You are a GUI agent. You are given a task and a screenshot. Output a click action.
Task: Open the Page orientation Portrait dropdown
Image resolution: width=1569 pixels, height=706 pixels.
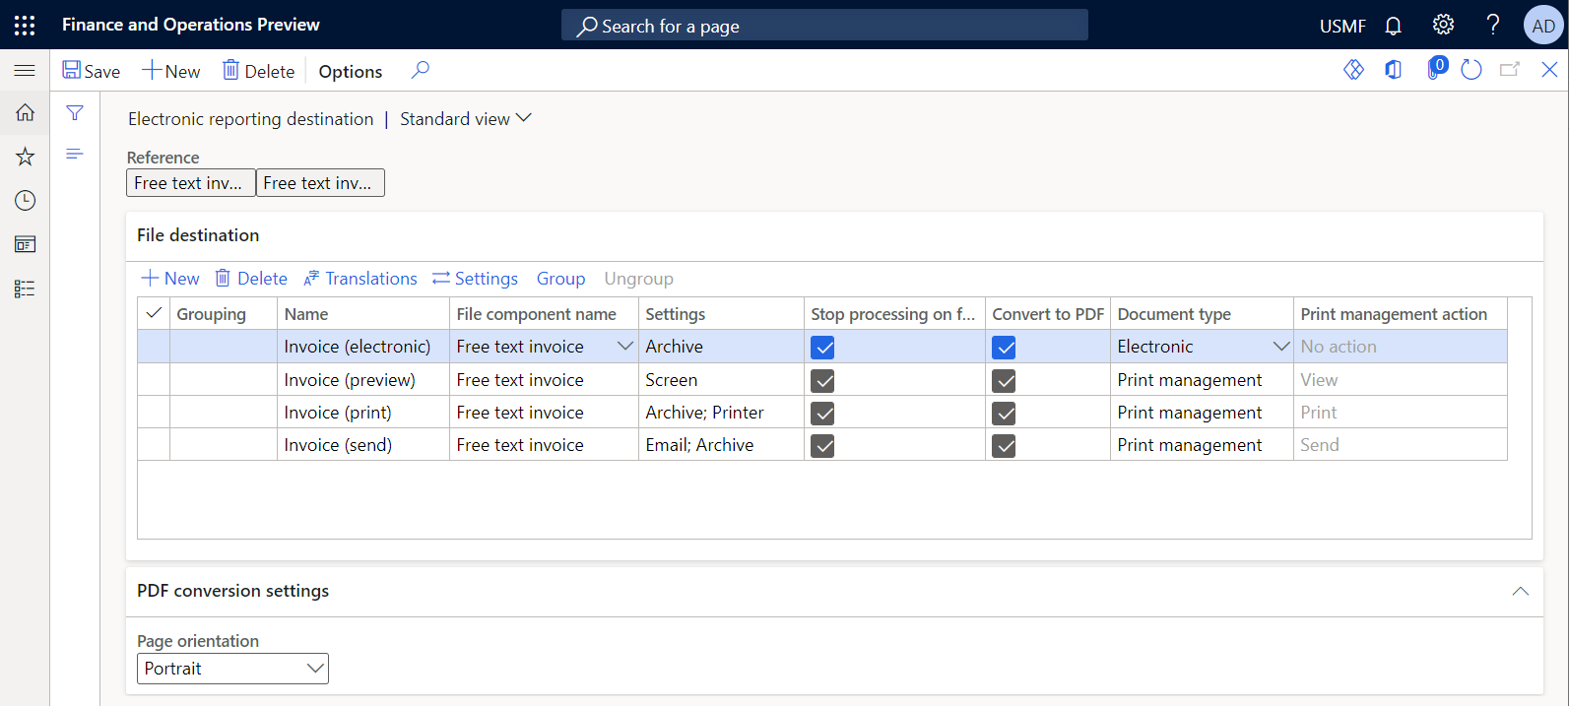232,669
